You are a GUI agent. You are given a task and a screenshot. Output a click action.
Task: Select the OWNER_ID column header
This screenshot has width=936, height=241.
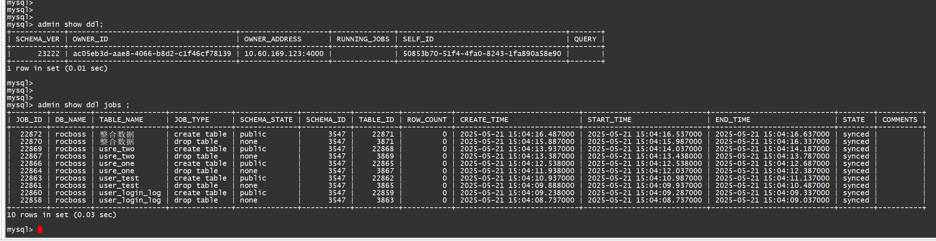tap(90, 39)
